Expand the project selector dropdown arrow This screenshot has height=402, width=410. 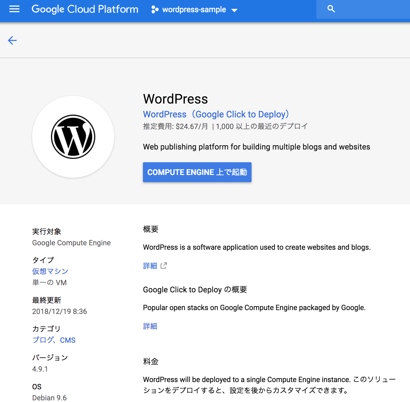pos(234,10)
